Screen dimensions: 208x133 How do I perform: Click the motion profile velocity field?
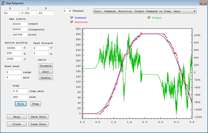14,48
